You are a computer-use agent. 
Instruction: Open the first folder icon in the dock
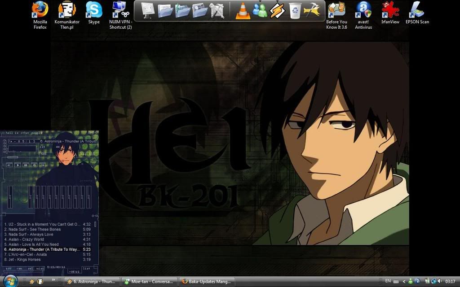[165, 11]
